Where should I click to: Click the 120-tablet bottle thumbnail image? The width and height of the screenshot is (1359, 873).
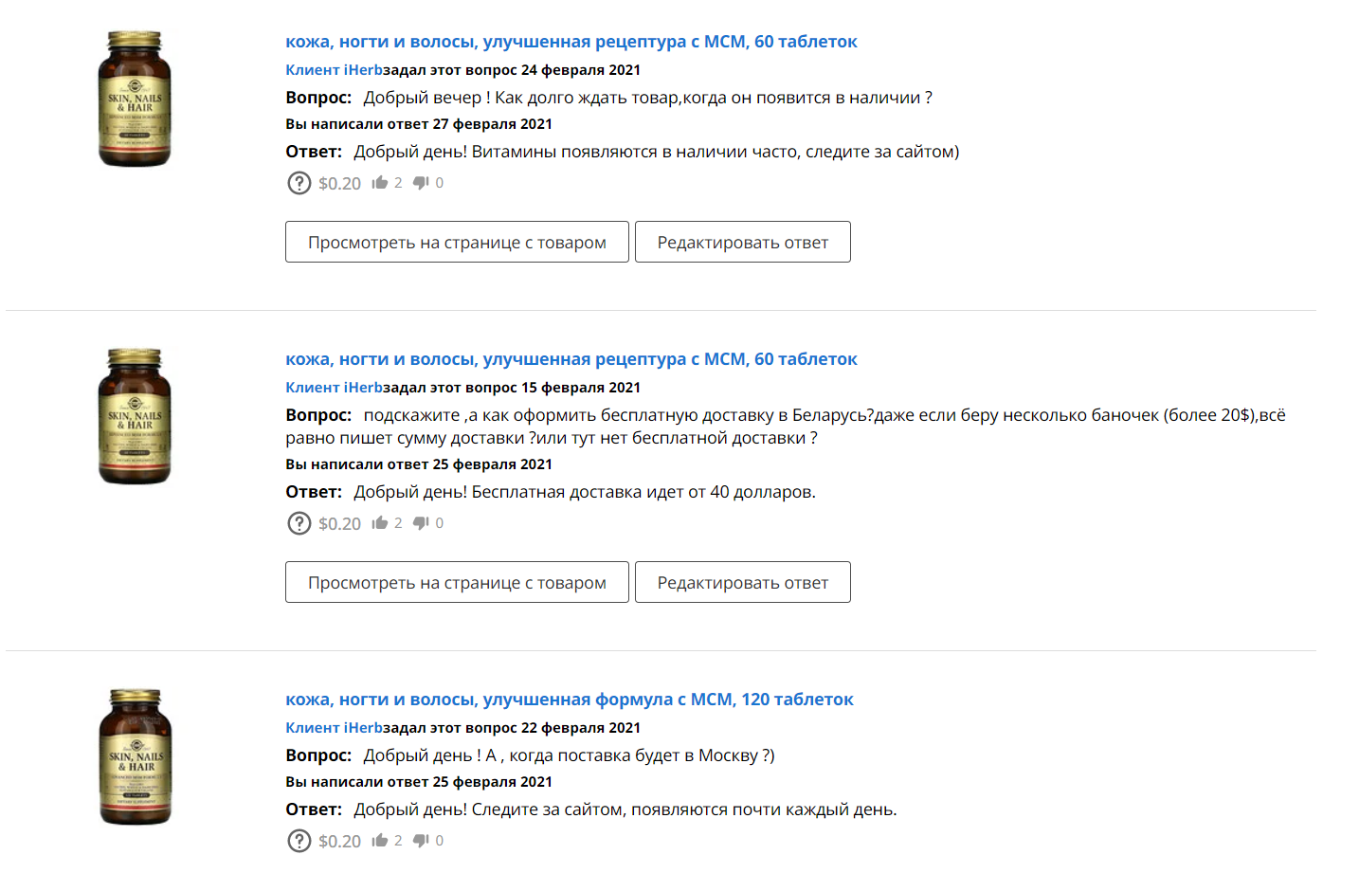[136, 756]
